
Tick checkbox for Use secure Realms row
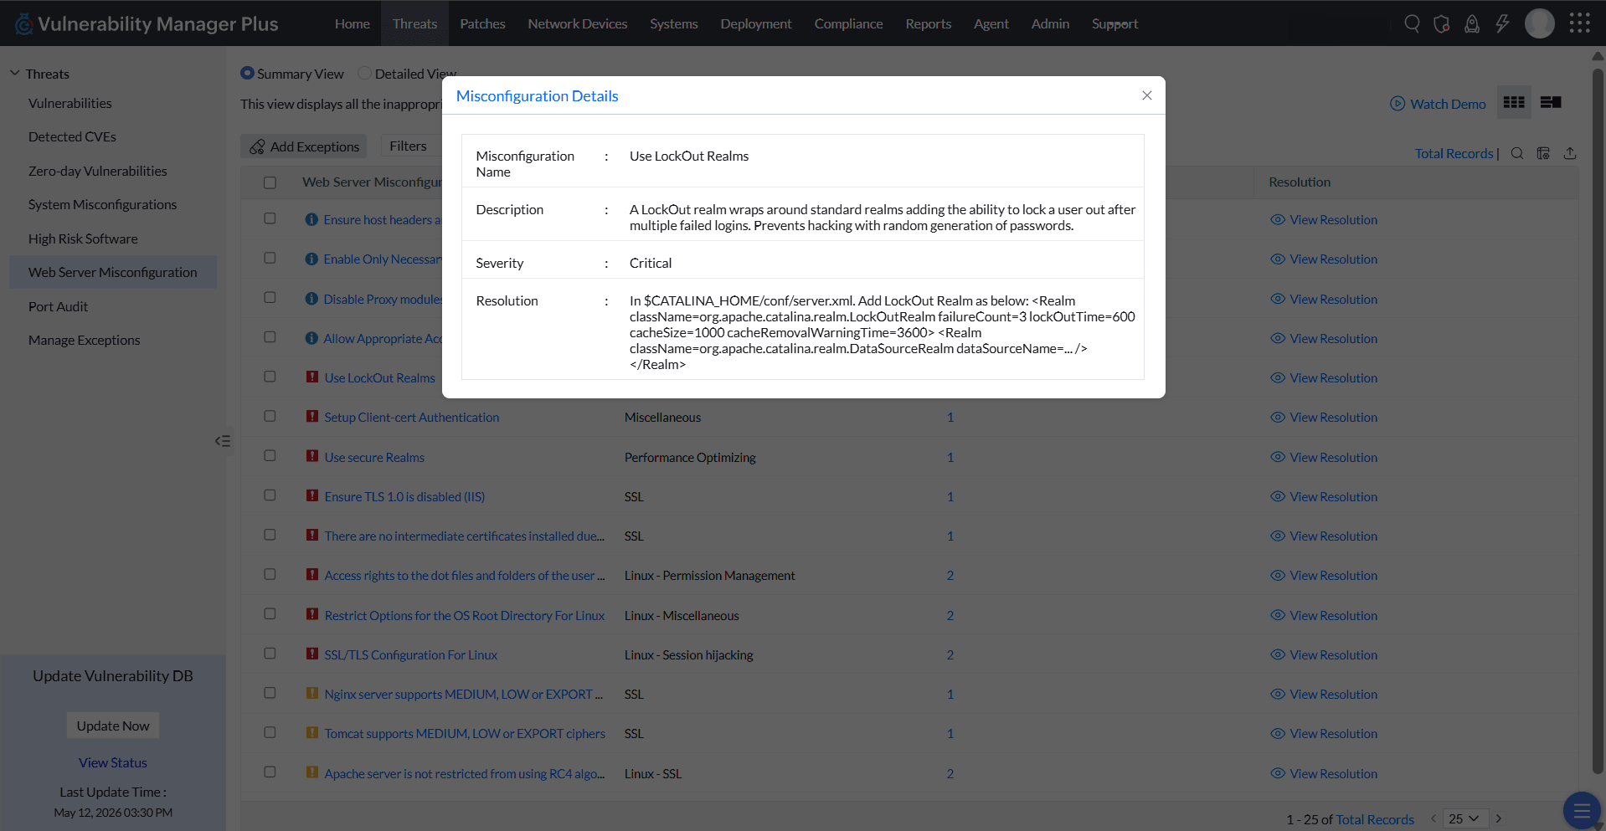[x=270, y=456]
